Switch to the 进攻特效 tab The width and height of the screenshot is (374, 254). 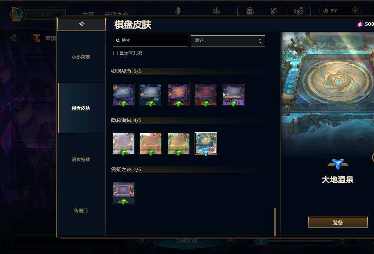click(x=81, y=159)
